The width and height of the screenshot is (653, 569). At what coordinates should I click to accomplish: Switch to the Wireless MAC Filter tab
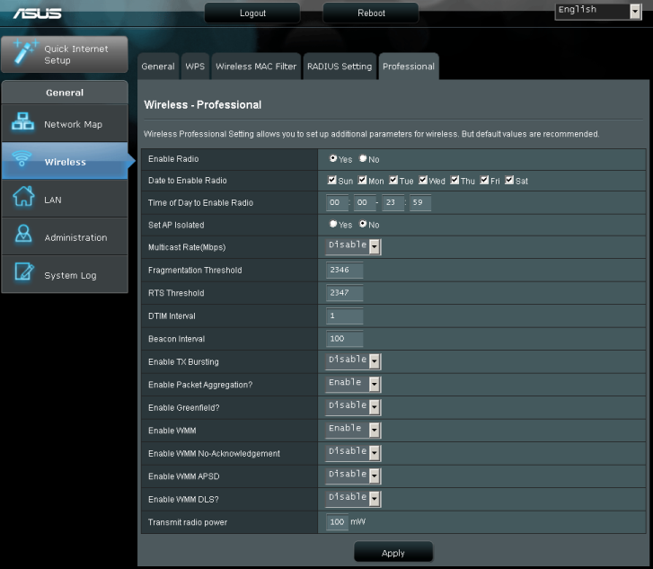(x=256, y=67)
